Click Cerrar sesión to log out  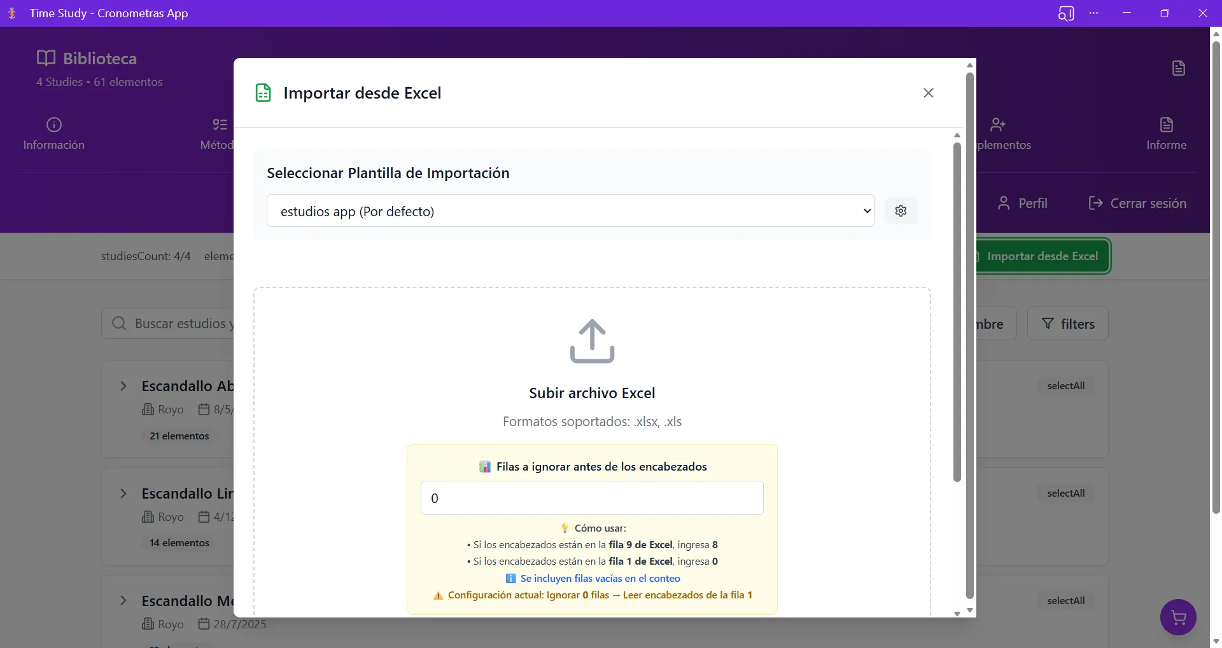1137,203
